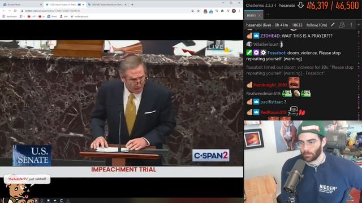The width and height of the screenshot is (362, 203).
Task: Click the emote posted by Heroknight_2010
Action: coord(294,83)
